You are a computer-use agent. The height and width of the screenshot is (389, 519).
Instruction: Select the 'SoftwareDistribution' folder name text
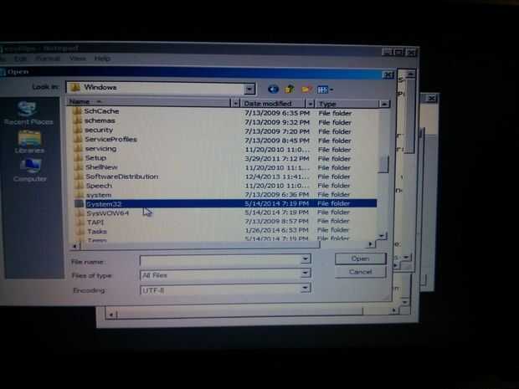pyautogui.click(x=122, y=177)
